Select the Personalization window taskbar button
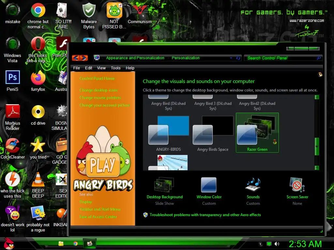 tap(90, 243)
